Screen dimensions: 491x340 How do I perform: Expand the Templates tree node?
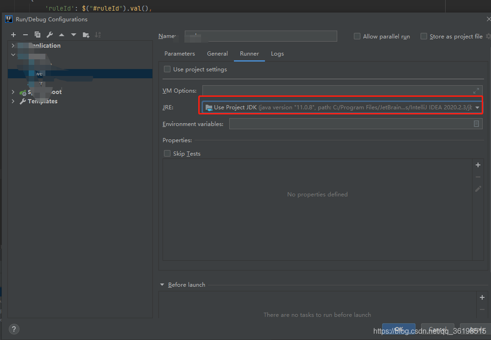13,101
